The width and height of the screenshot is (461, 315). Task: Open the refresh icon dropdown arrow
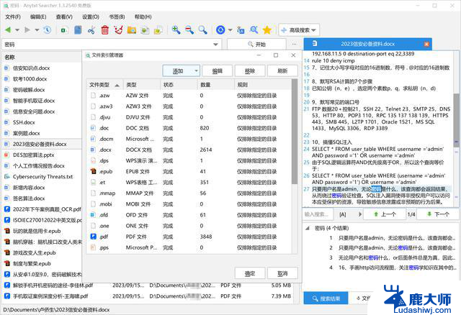[x=230, y=30]
